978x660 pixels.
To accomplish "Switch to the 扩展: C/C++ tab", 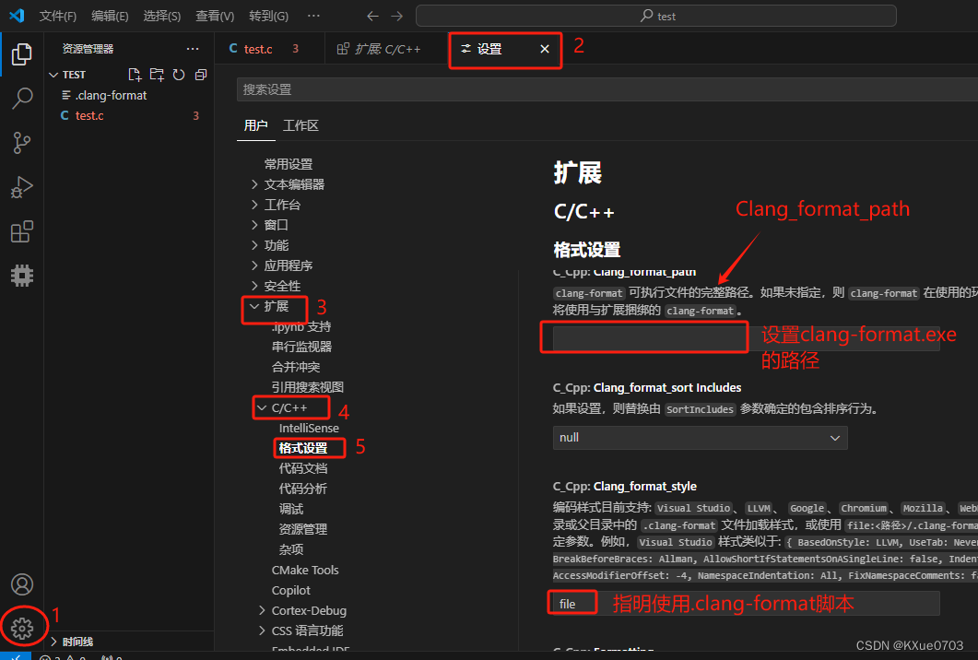I will [x=387, y=49].
